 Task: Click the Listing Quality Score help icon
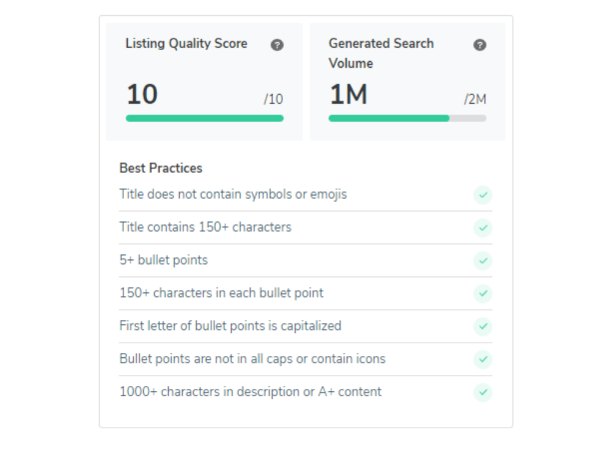[277, 45]
